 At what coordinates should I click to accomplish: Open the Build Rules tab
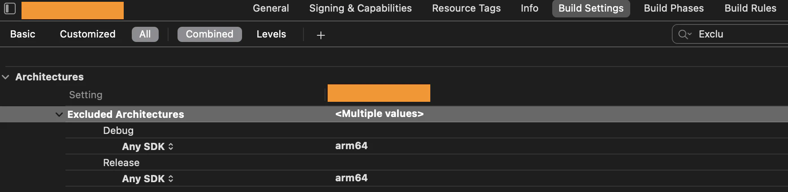(x=750, y=8)
